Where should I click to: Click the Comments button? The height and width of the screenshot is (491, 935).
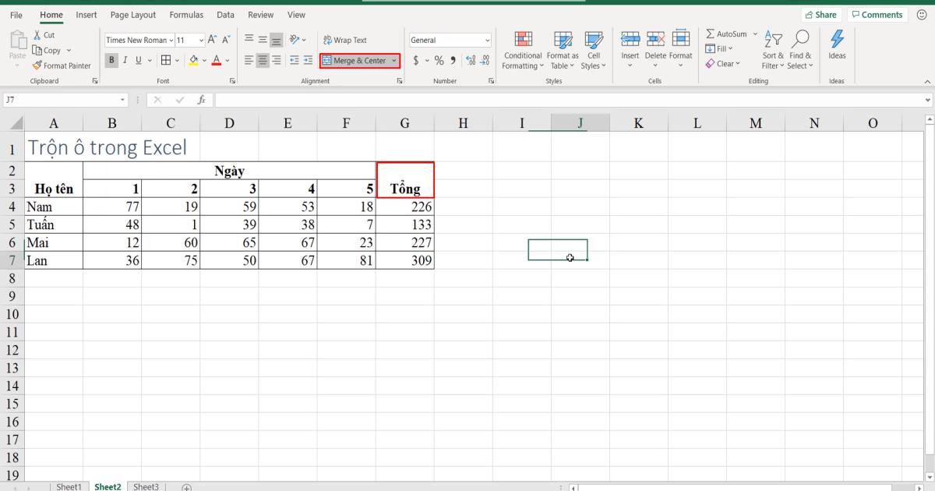pos(877,14)
